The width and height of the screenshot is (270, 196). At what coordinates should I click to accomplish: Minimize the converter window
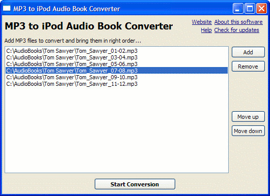[x=238, y=8]
